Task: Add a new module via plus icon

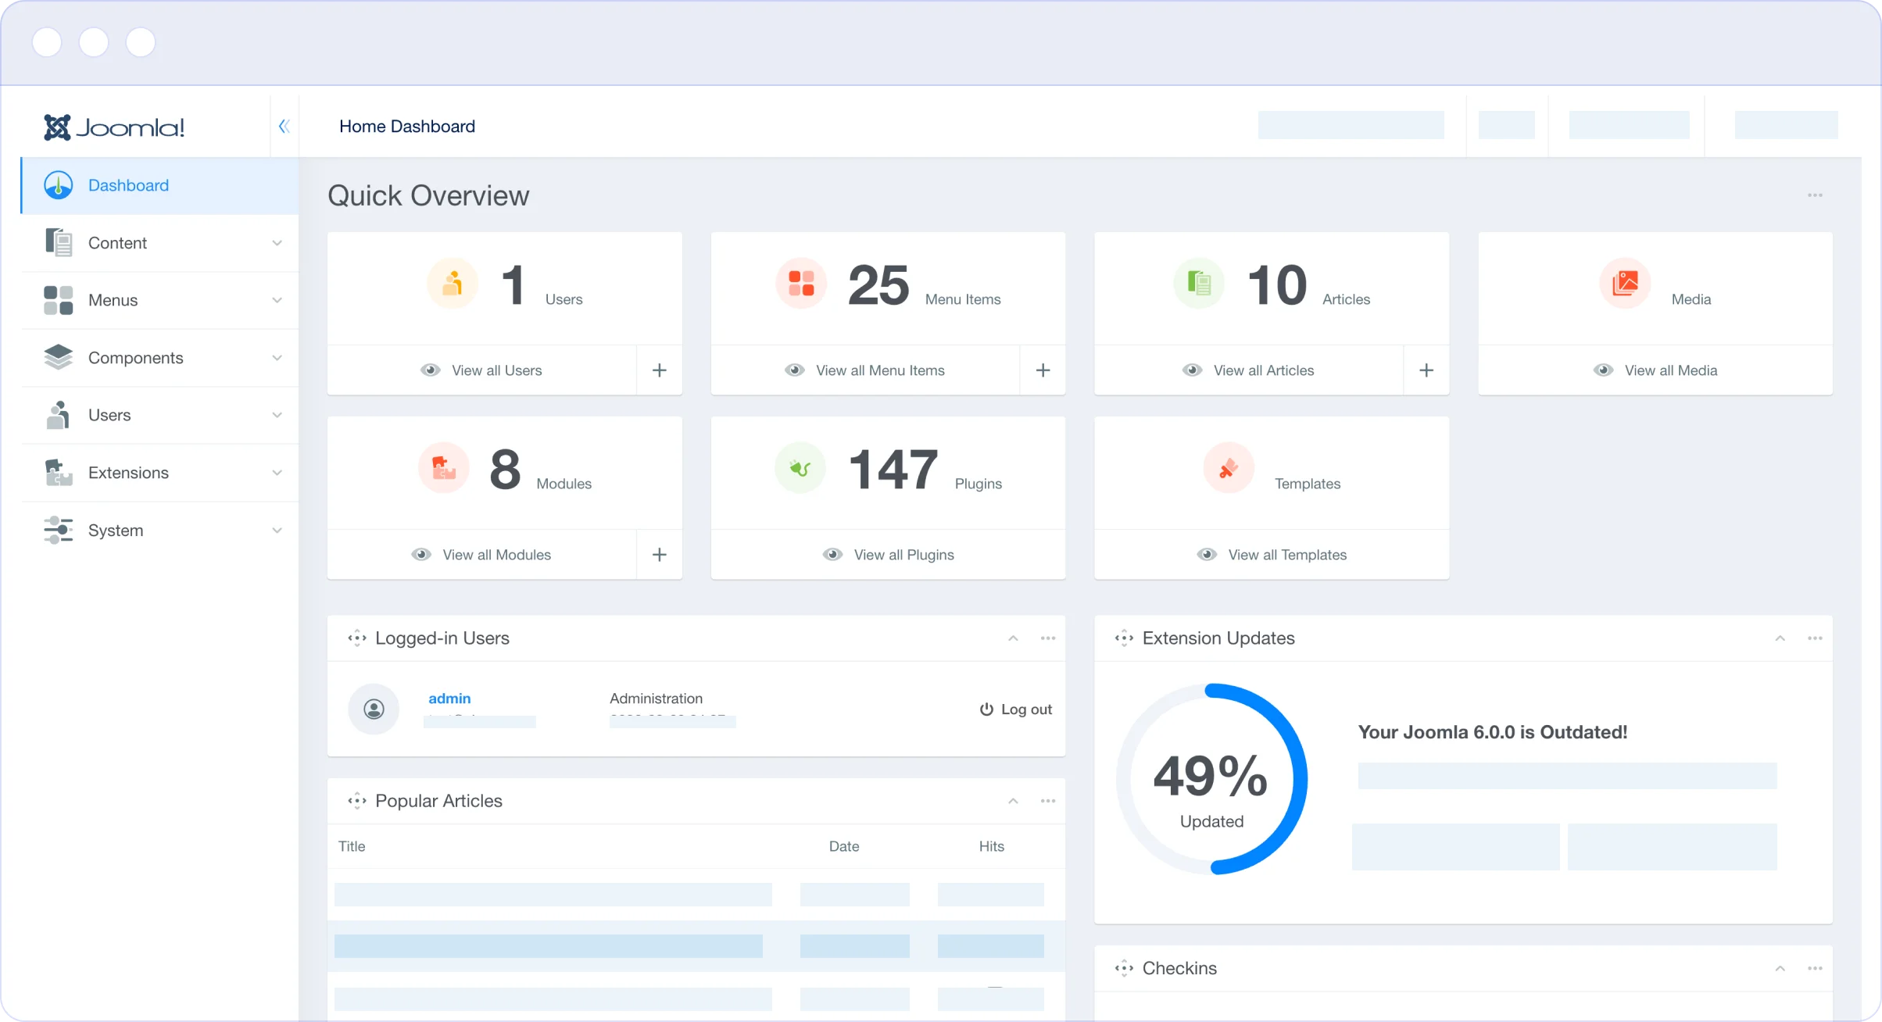Action: pyautogui.click(x=659, y=555)
